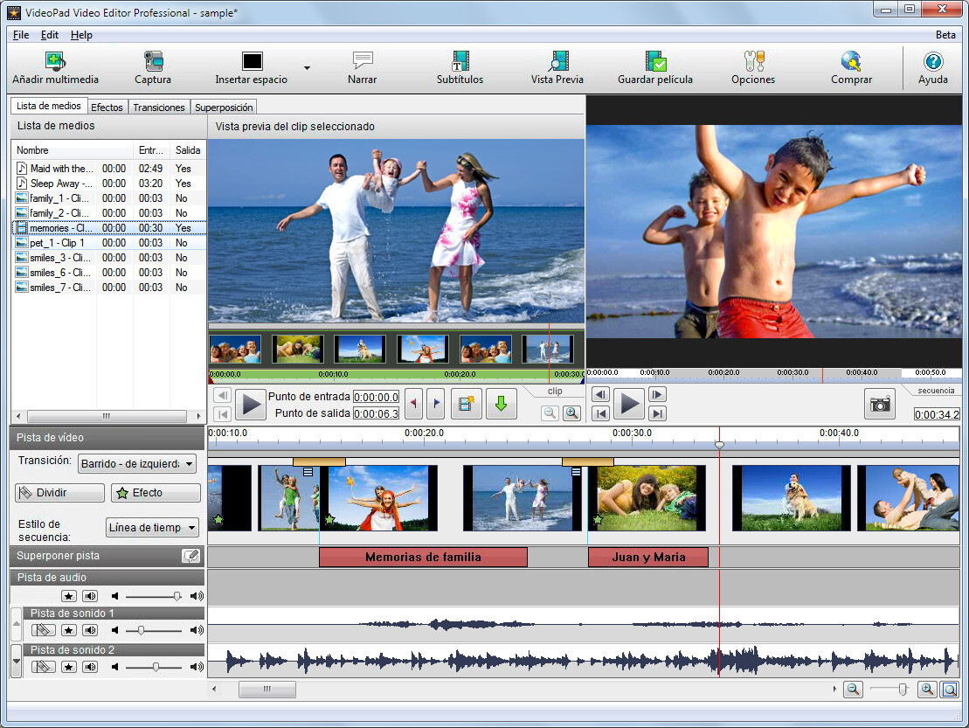Switch to the Transiciones tab

coord(158,107)
